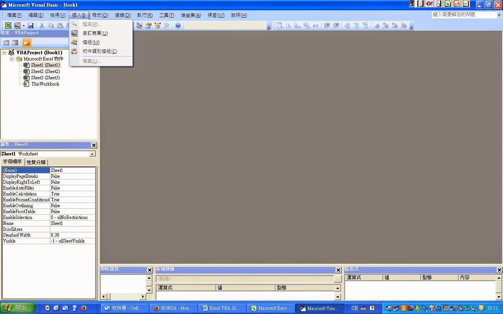The width and height of the screenshot is (503, 314).
Task: Select the Visible property row value
Action: (x=72, y=241)
